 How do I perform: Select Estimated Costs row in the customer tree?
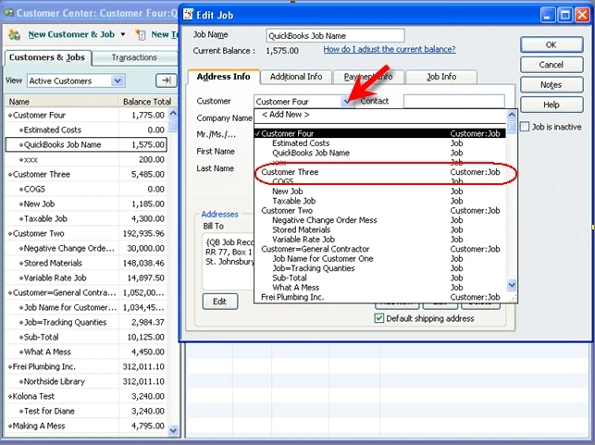pos(86,130)
